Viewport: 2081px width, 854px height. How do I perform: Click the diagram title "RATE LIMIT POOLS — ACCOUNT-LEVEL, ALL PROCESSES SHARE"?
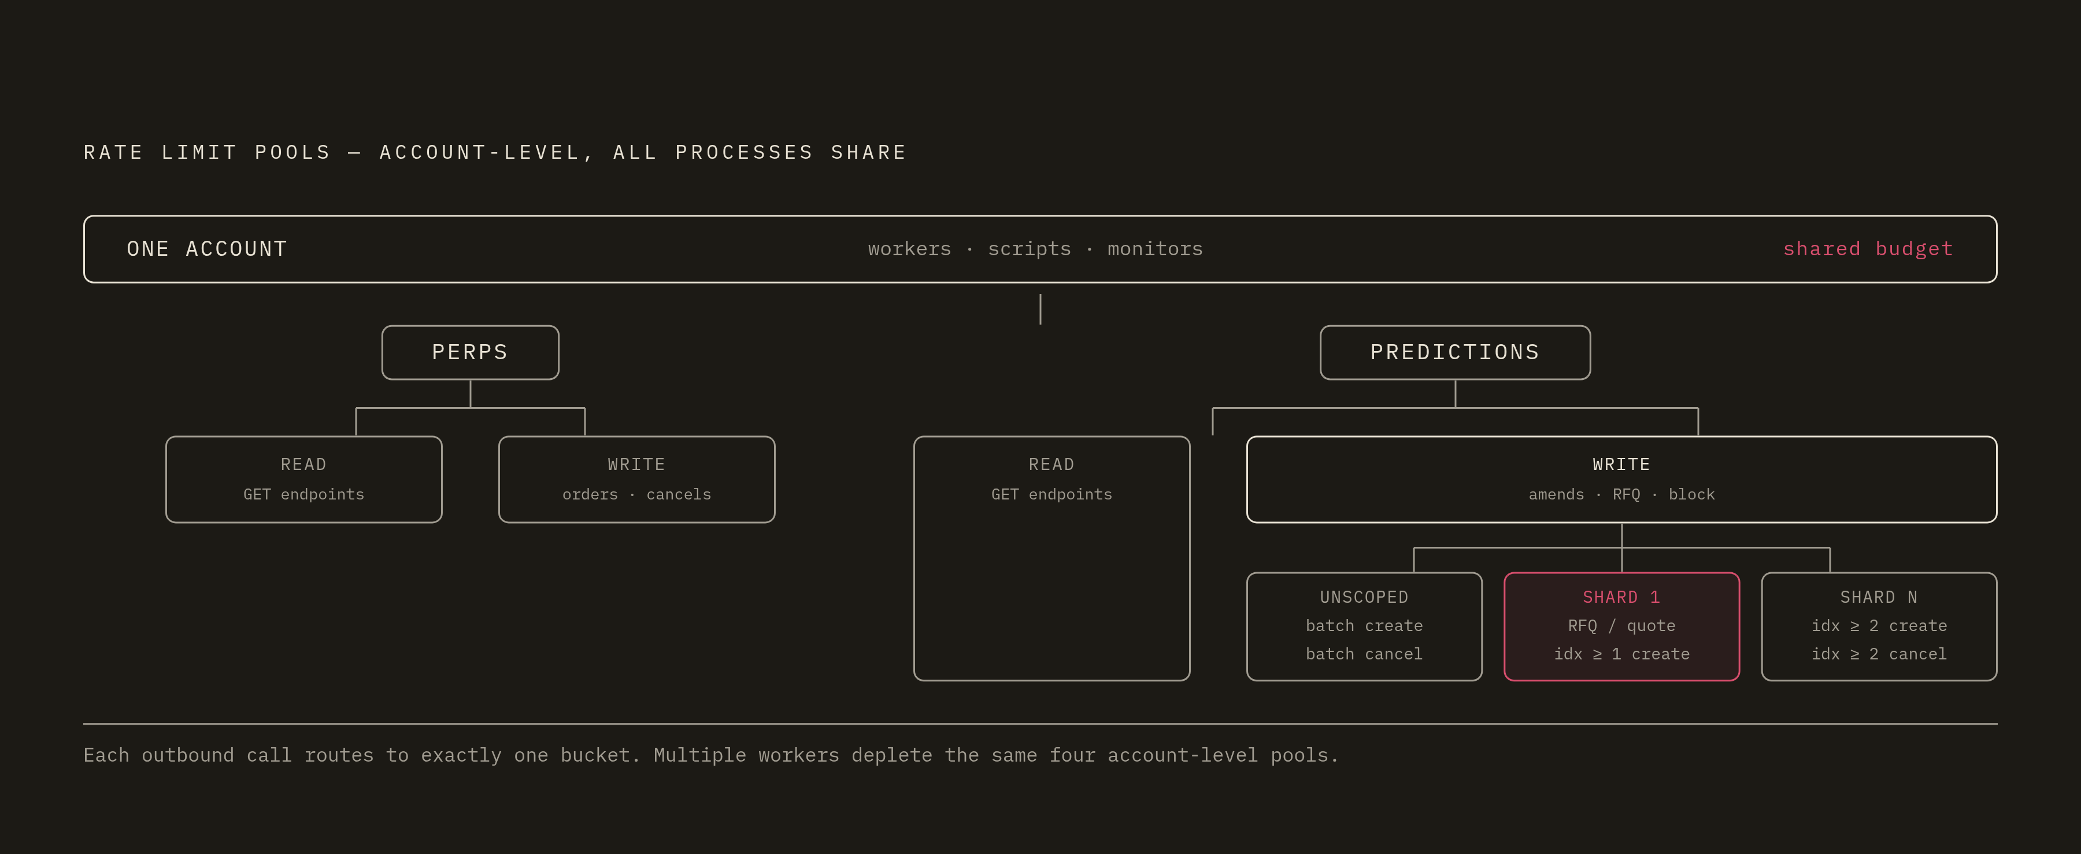click(495, 152)
